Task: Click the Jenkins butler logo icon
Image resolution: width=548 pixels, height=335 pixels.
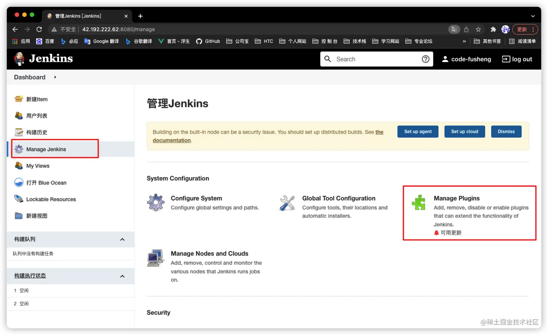Action: coord(19,59)
